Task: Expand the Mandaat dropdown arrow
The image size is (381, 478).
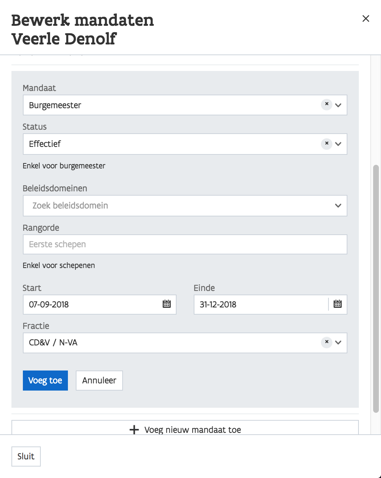Action: pyautogui.click(x=338, y=105)
